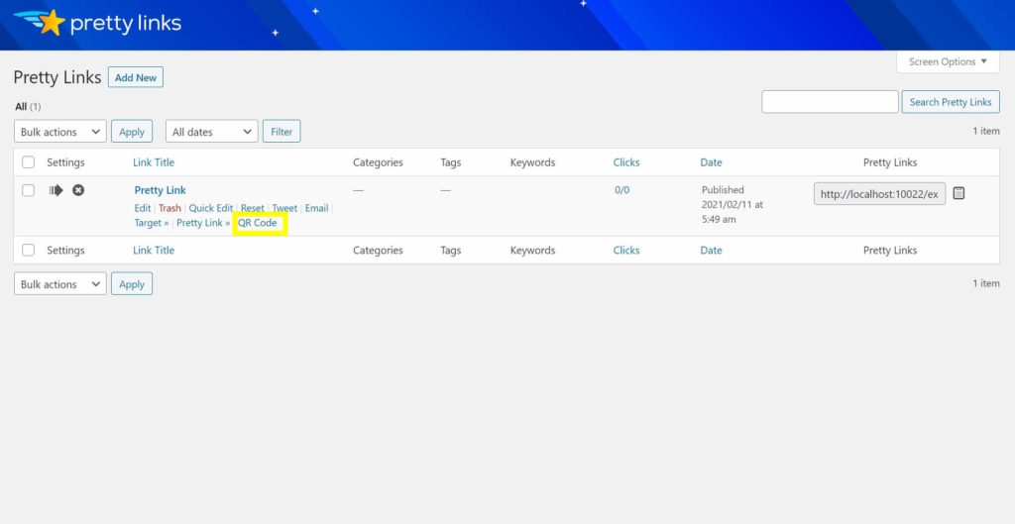Sort by the Link Title column header

154,162
